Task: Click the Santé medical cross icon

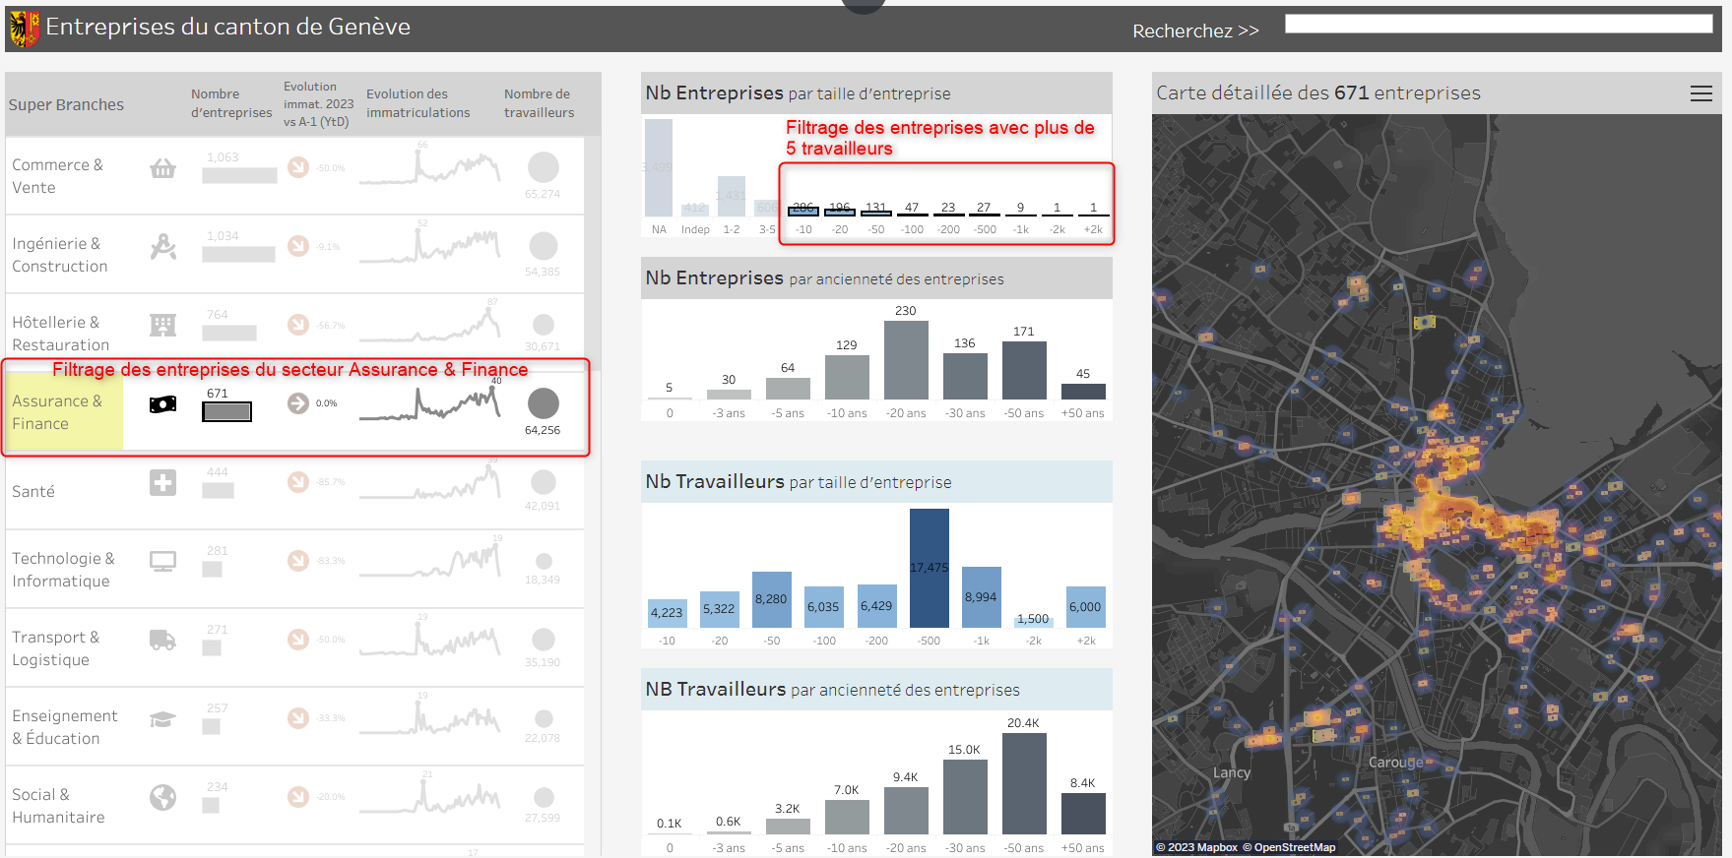Action: coord(162,482)
